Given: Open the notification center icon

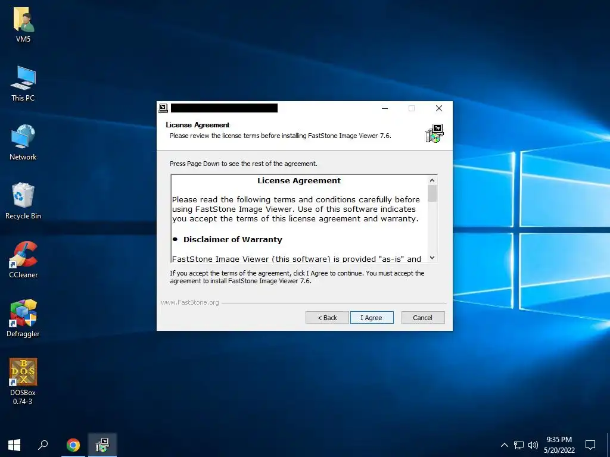Looking at the screenshot, I should coord(590,445).
